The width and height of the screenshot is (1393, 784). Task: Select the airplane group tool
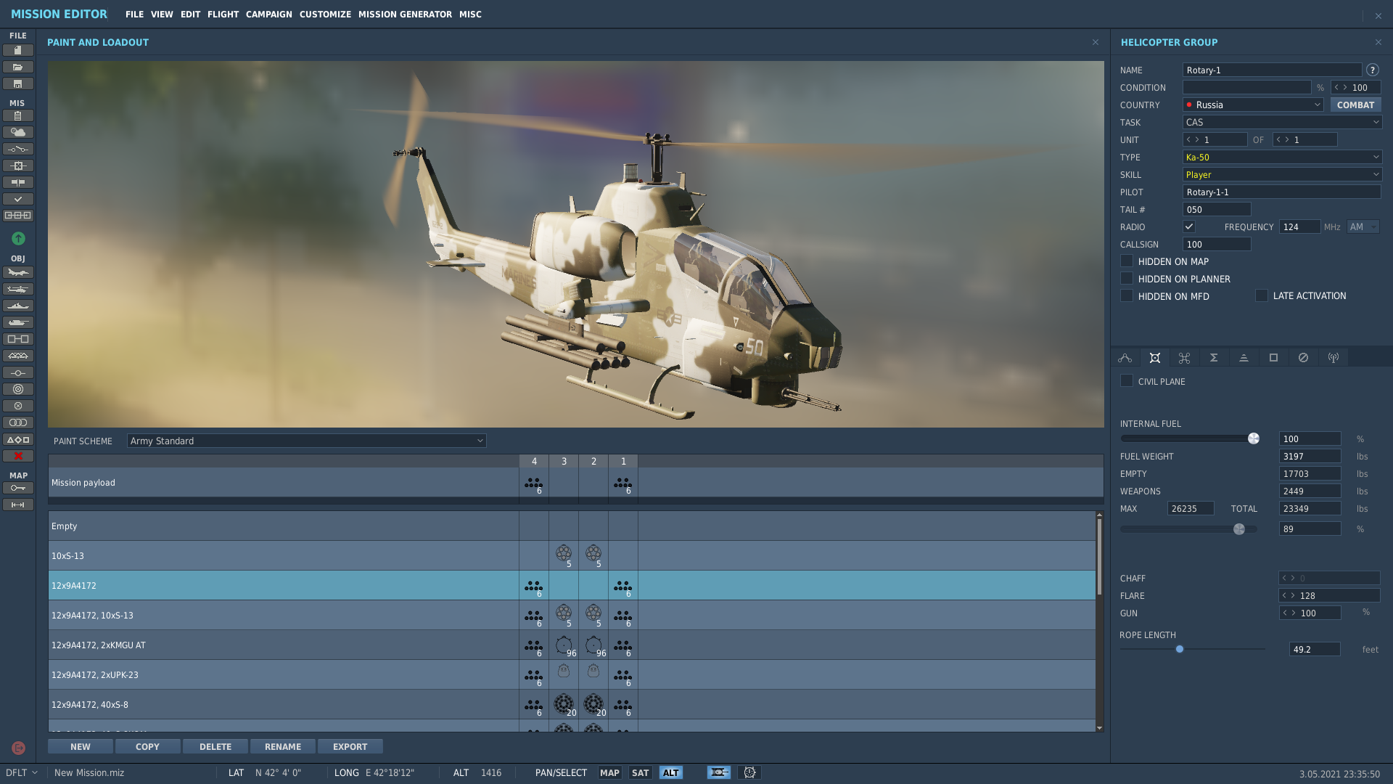(x=18, y=272)
